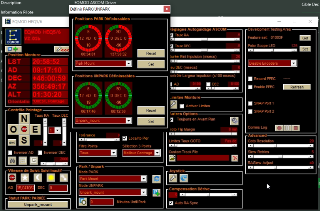Start lunar tracking with the moon icon
Viewport: 320px width, 211px height.
(x=38, y=178)
